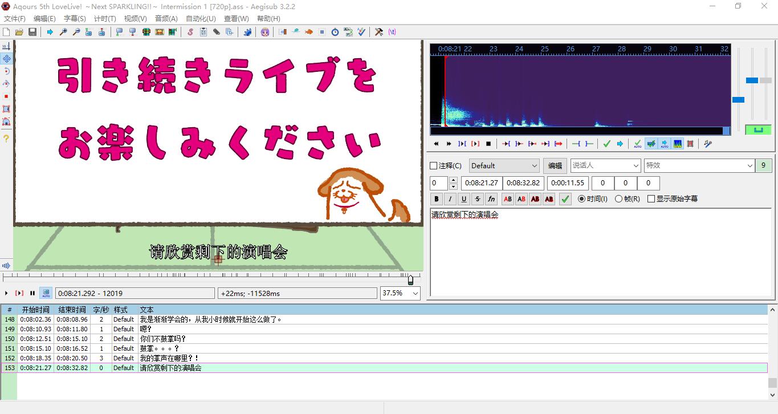Select the 时间(I) time radio button
This screenshot has width=778, height=414.
click(x=593, y=199)
